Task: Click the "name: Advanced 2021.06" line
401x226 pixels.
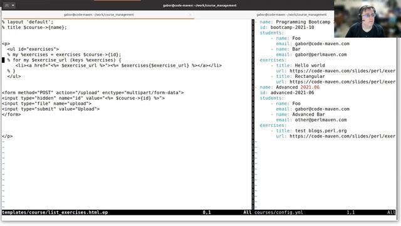Action: (x=289, y=87)
